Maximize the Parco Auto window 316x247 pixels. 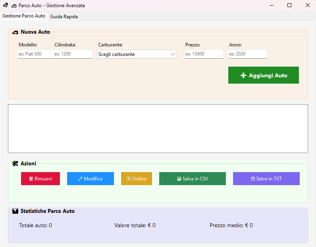pos(289,5)
